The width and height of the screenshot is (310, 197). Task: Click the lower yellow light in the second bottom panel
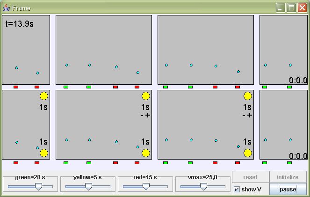pyautogui.click(x=146, y=153)
